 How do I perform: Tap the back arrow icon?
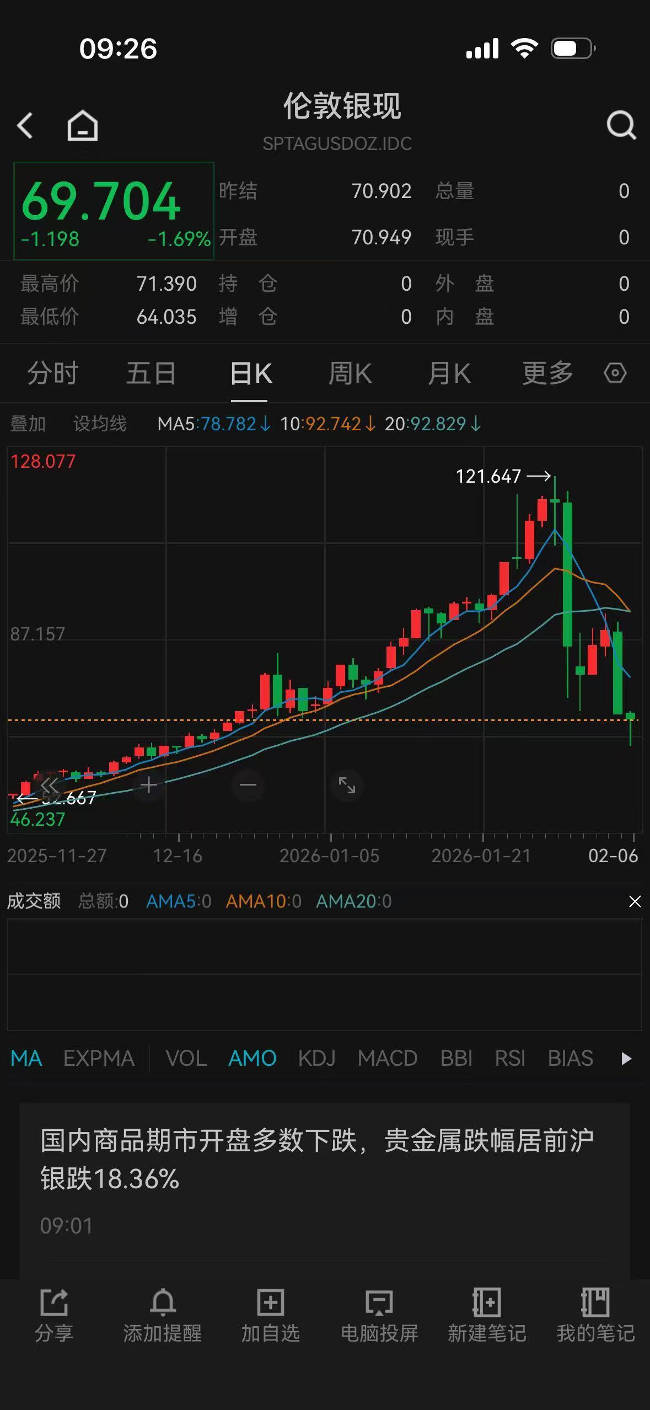pos(25,126)
